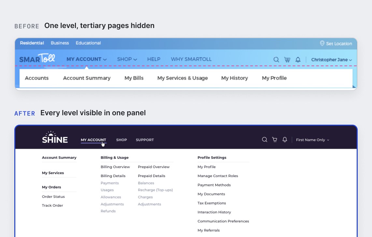Open the Christopher Jane user dropdown

tap(331, 60)
